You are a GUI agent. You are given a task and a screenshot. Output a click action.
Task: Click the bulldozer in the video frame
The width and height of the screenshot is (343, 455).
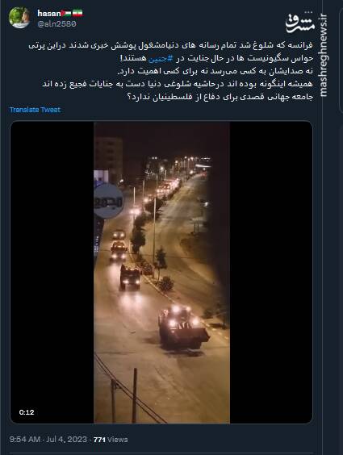tap(182, 328)
